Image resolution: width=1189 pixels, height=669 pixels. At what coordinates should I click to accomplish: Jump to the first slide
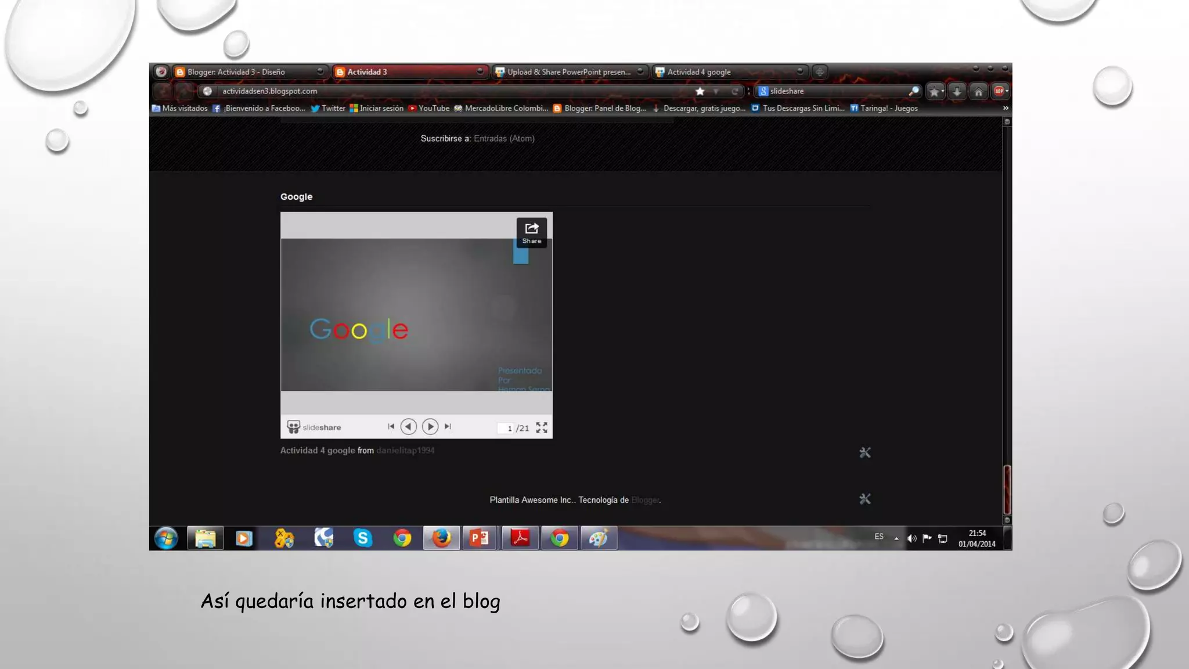click(391, 427)
